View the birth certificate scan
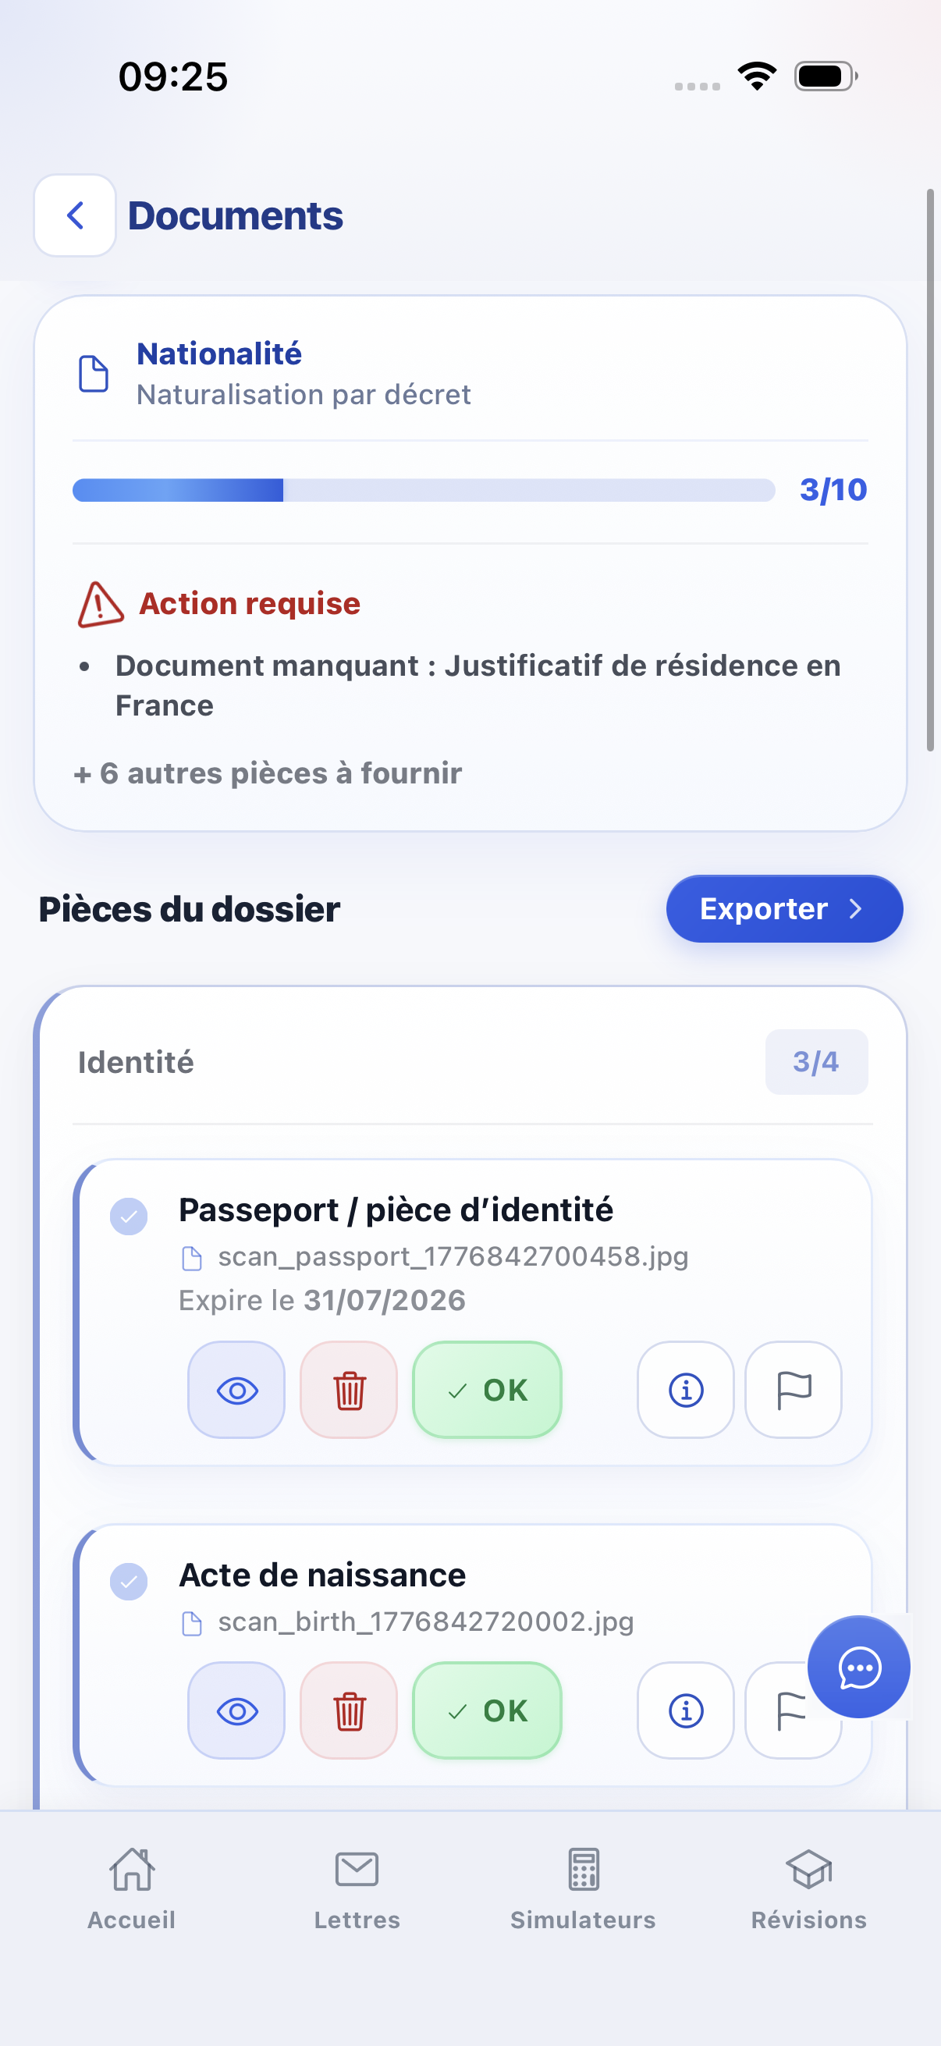The width and height of the screenshot is (941, 2046). pos(236,1710)
